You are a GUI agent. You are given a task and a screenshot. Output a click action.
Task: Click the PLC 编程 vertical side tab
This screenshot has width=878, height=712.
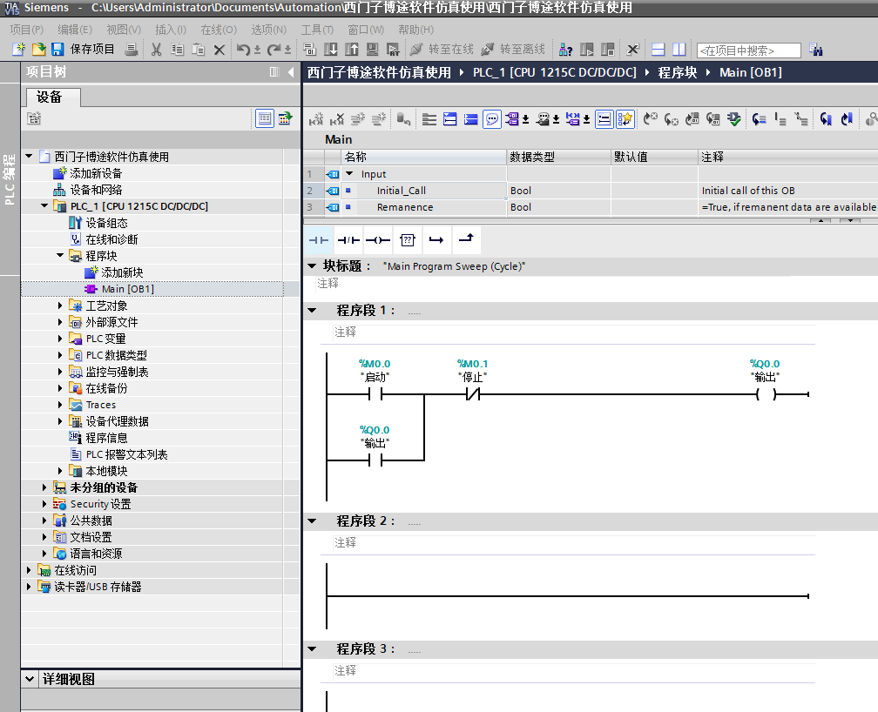click(10, 179)
